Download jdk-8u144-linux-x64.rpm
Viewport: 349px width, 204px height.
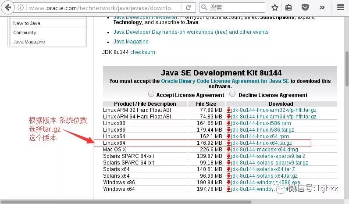coord(260,136)
